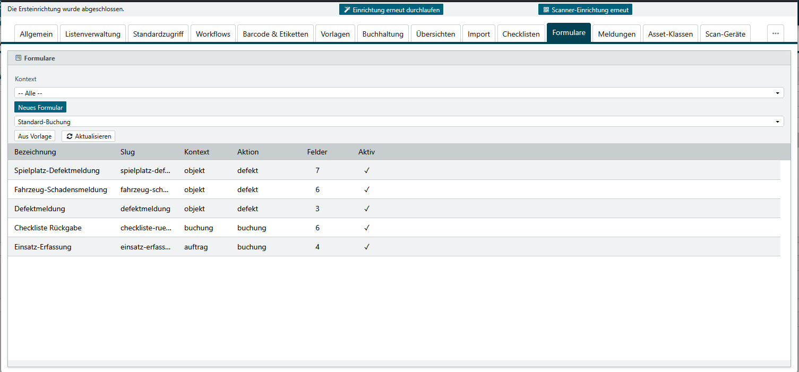
Task: Open the Meldungen tab
Action: pos(616,33)
